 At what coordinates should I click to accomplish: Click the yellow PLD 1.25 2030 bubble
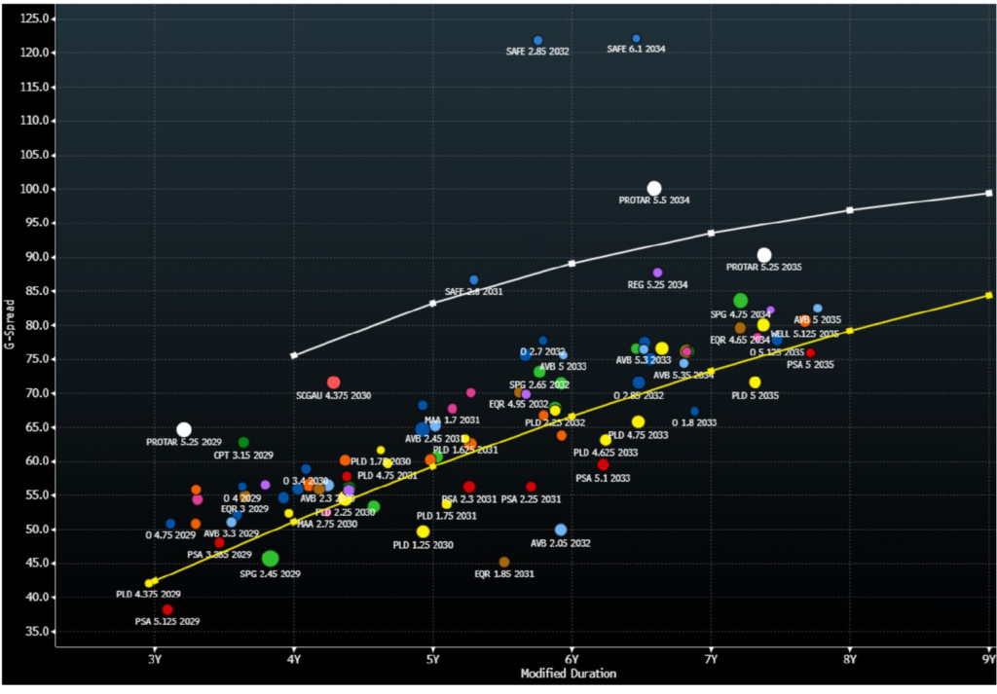pos(423,531)
